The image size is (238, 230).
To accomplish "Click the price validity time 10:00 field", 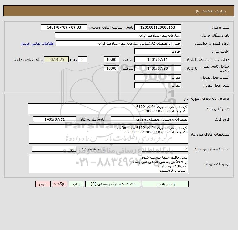I will [x=111, y=68].
